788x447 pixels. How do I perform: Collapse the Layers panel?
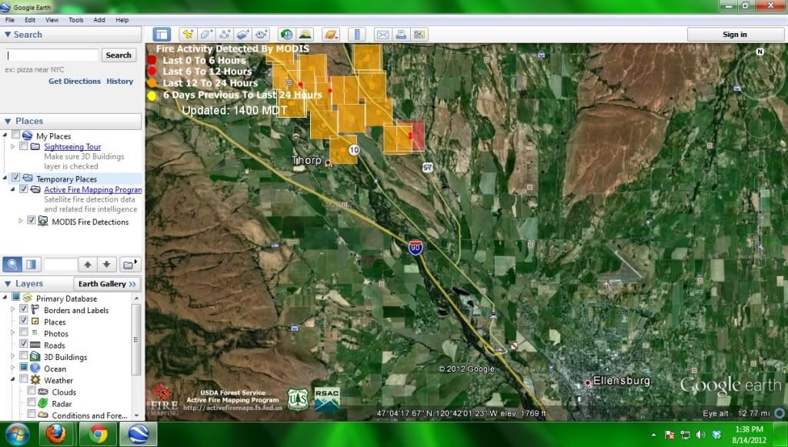pos(8,284)
